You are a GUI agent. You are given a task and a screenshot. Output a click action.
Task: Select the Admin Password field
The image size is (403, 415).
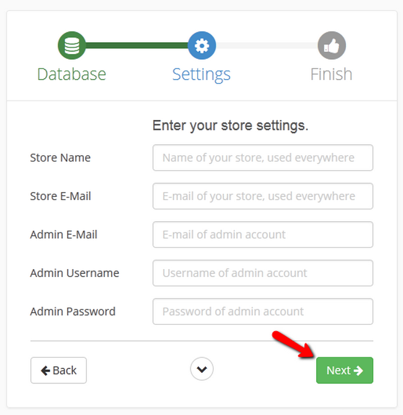click(262, 312)
